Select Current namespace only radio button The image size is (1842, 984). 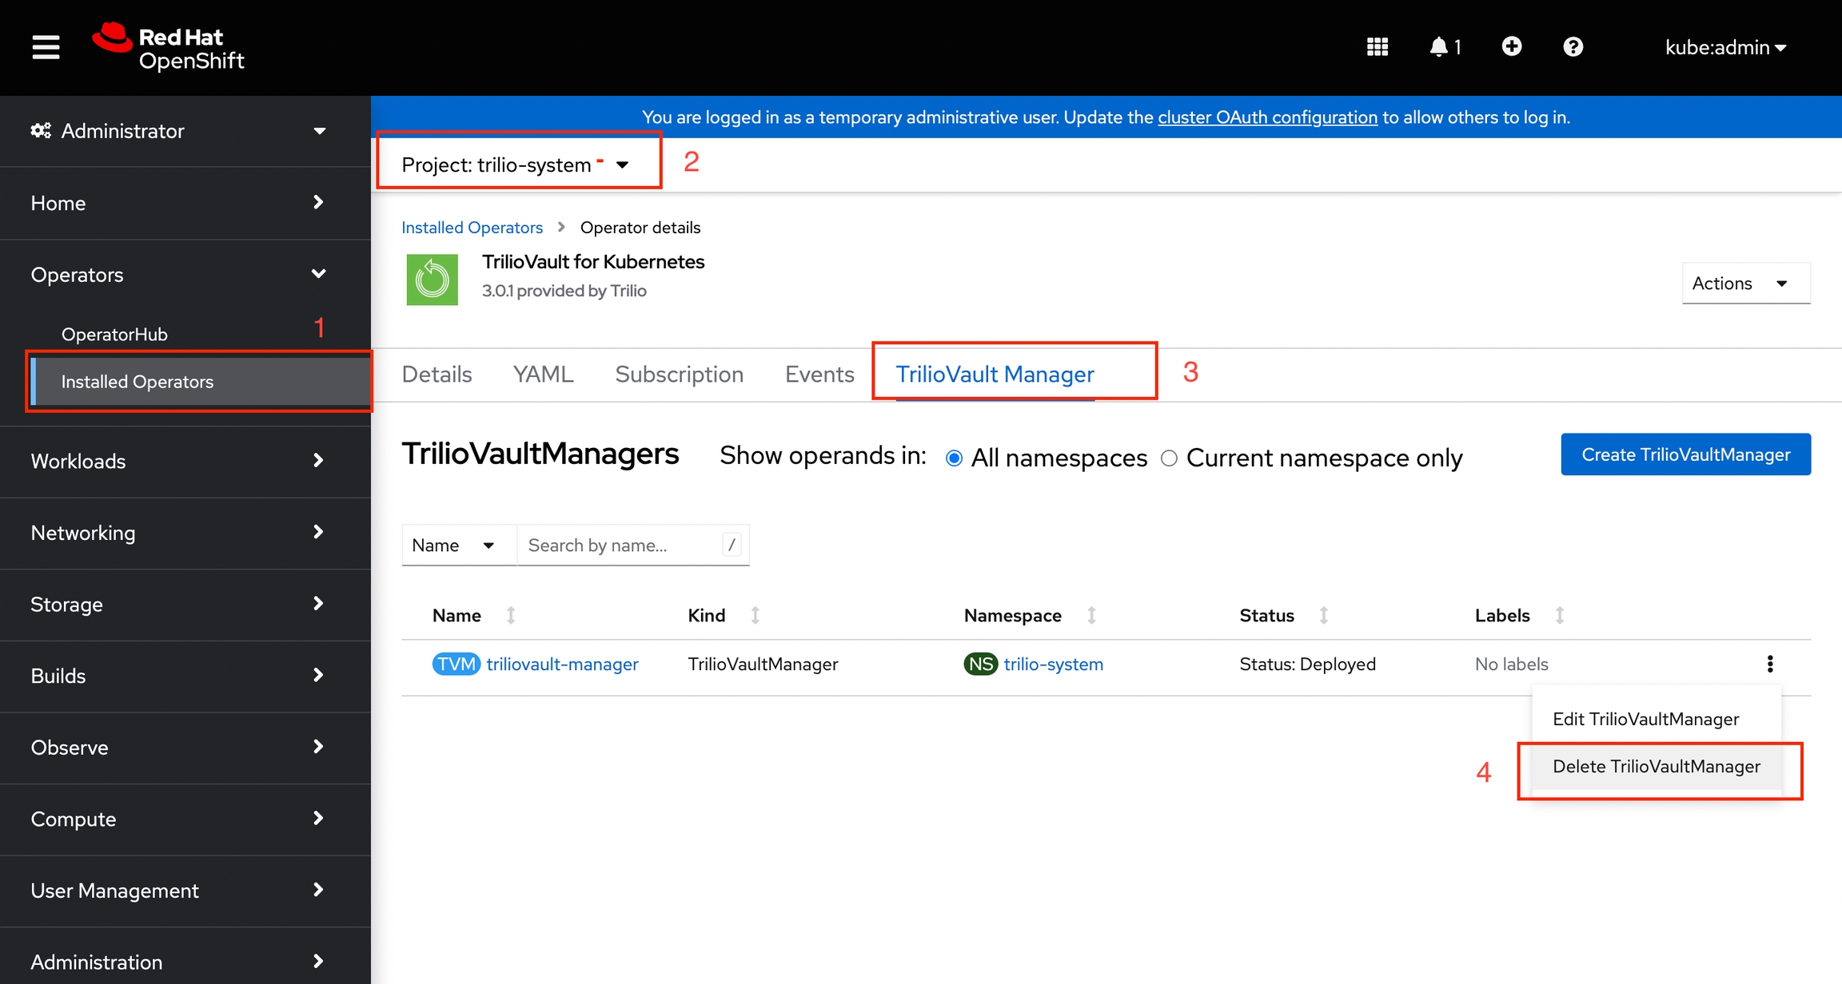coord(1169,458)
